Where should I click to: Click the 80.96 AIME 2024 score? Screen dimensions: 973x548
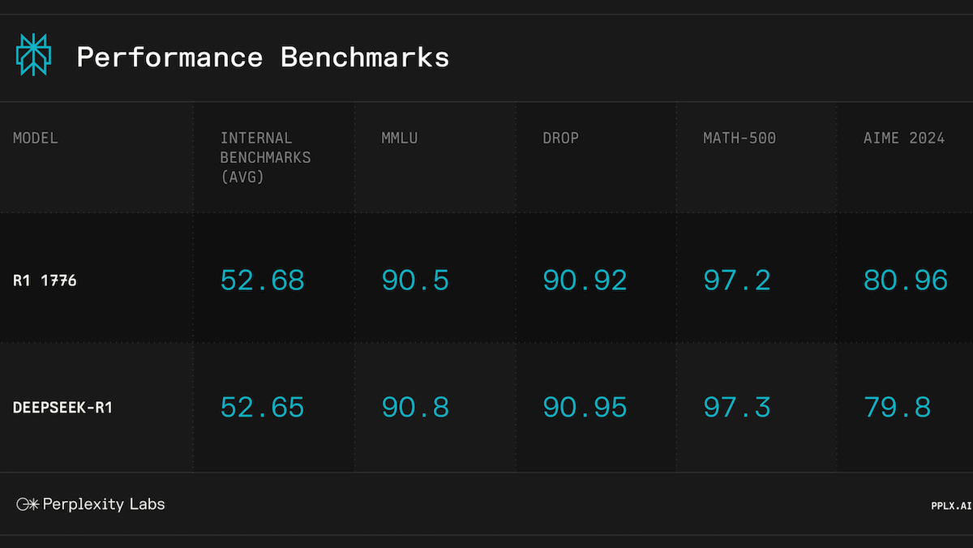905,280
